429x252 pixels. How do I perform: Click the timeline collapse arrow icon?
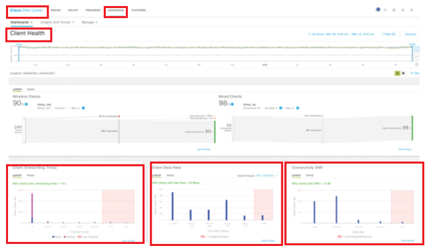click(x=417, y=49)
